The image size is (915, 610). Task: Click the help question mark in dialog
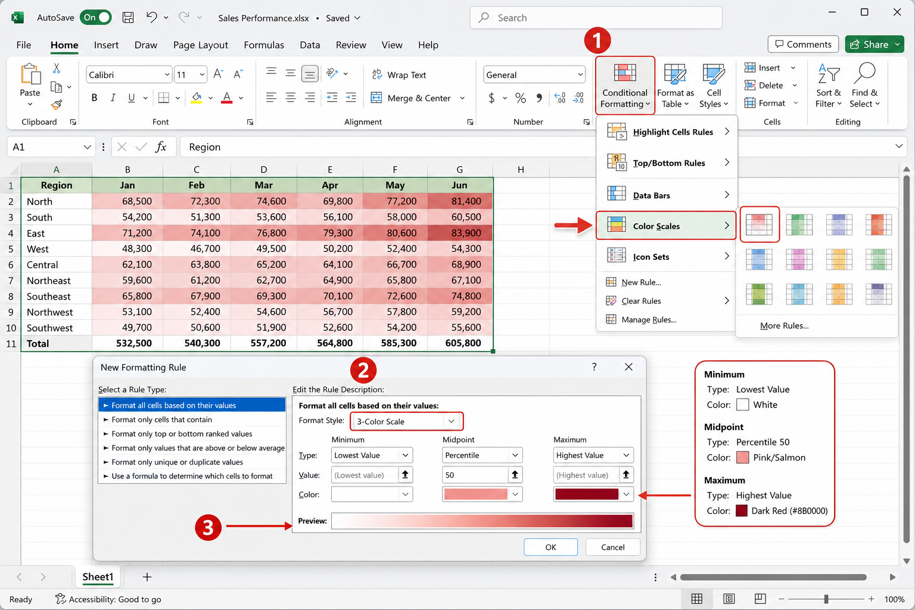(x=594, y=367)
